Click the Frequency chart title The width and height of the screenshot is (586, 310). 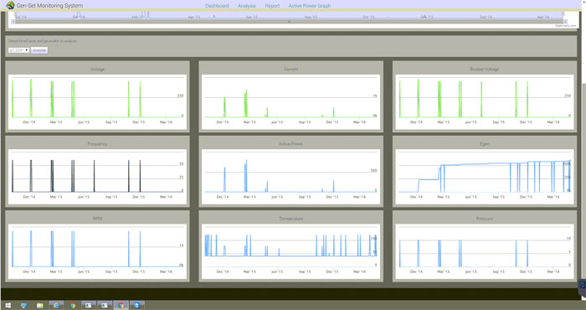98,144
